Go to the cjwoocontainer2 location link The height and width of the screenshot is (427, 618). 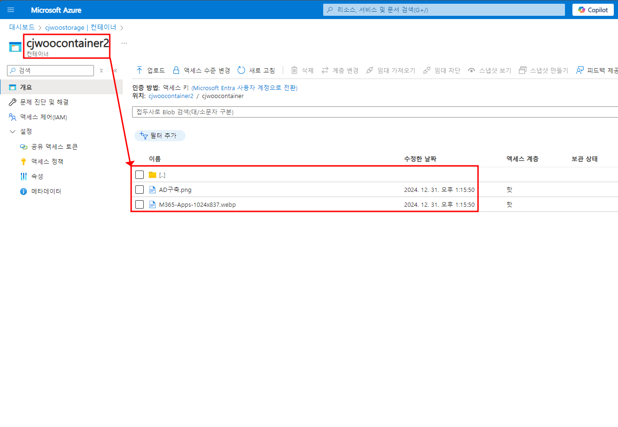coord(171,96)
